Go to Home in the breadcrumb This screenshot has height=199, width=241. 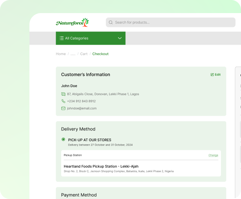click(61, 54)
